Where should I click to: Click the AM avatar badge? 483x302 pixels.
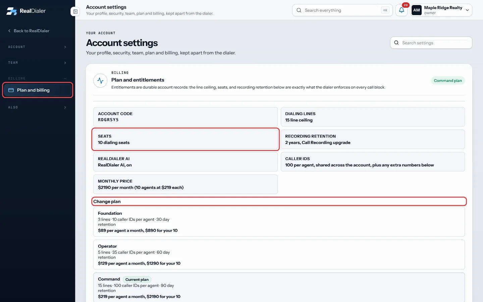click(417, 10)
